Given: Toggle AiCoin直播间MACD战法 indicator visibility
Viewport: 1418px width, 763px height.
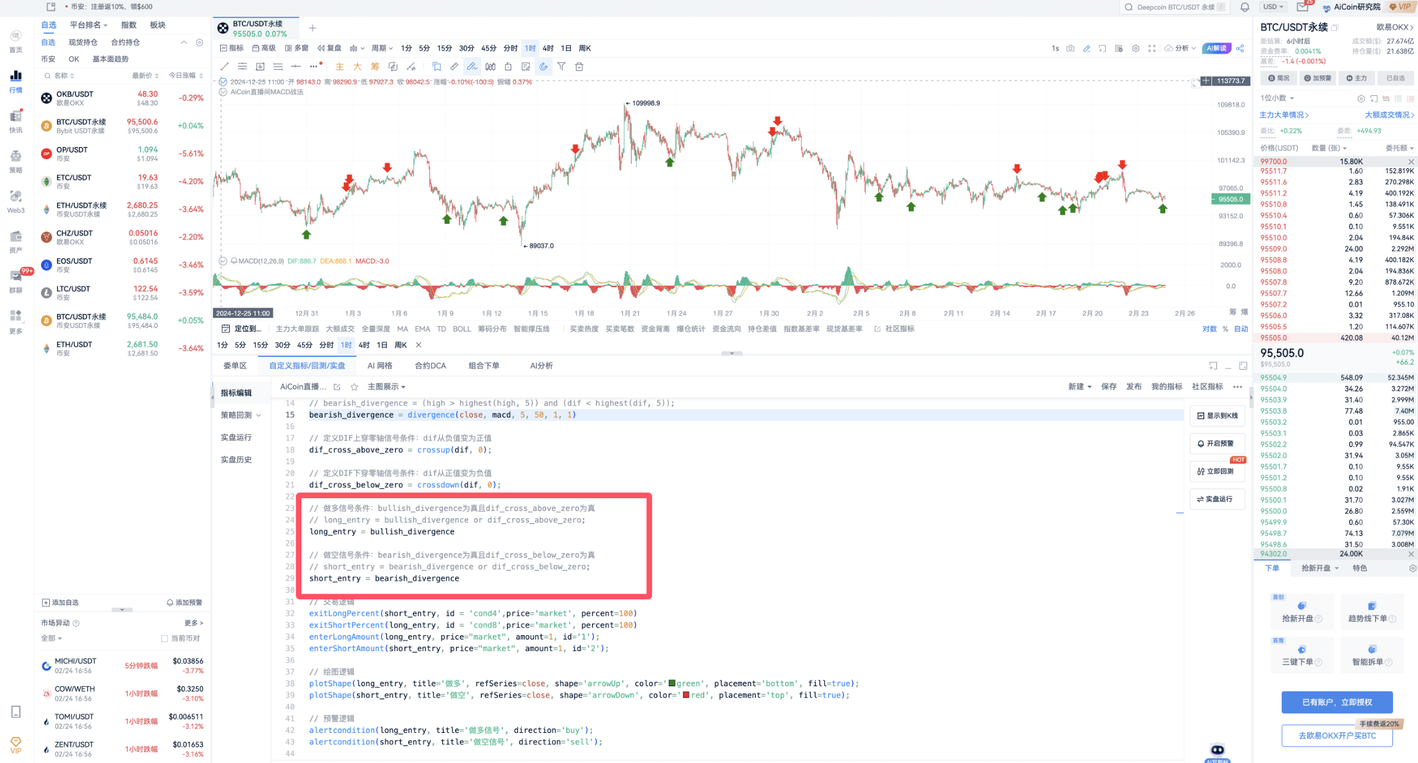Looking at the screenshot, I should pos(223,92).
